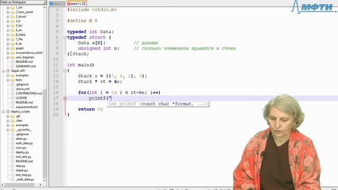Click the workspace panel scroll-up arrow
The height and width of the screenshot is (190, 338).
(44, 7)
